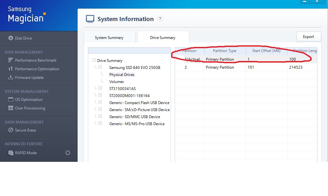Open RAPID Mode feature page

click(x=26, y=153)
